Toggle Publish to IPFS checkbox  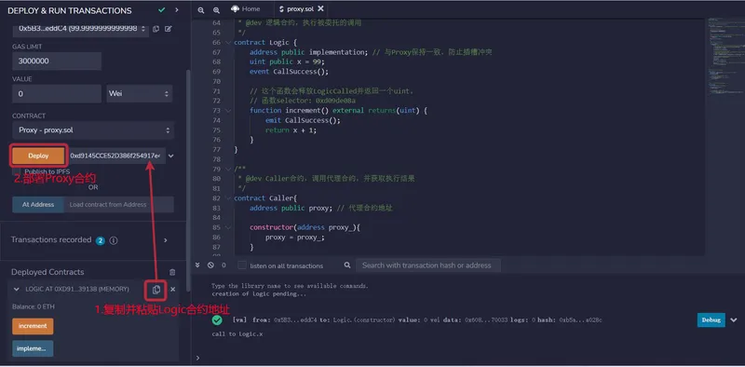coord(17,171)
